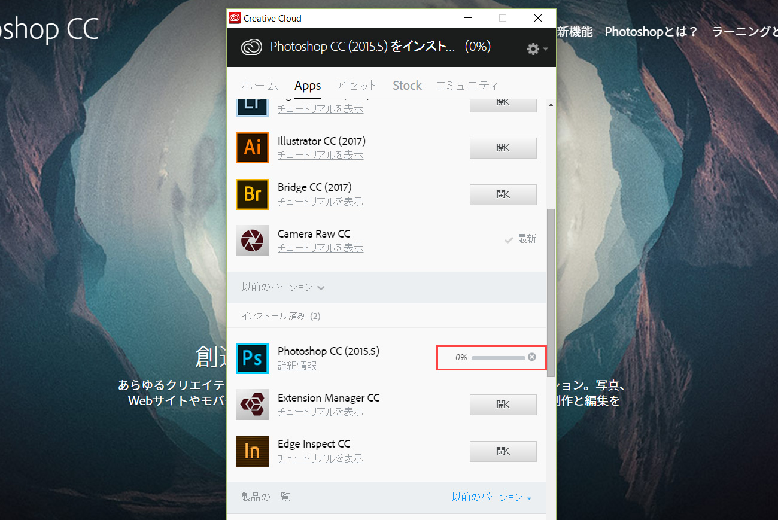Close the Creative Cloud window
Image resolution: width=778 pixels, height=520 pixels.
click(537, 18)
